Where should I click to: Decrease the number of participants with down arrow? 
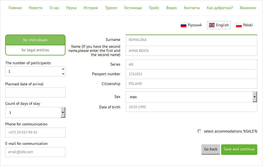click(63, 74)
